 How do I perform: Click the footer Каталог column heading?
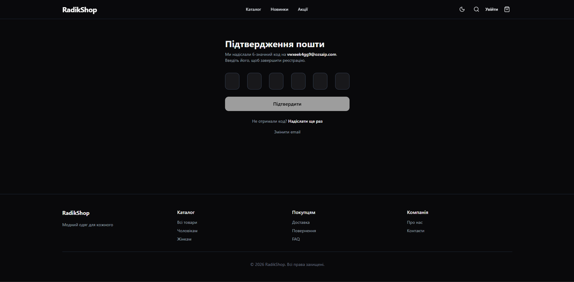pos(186,212)
